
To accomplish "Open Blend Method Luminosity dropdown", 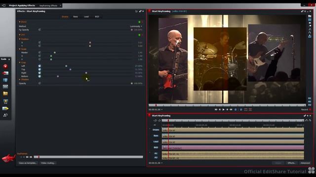I will [x=136, y=26].
